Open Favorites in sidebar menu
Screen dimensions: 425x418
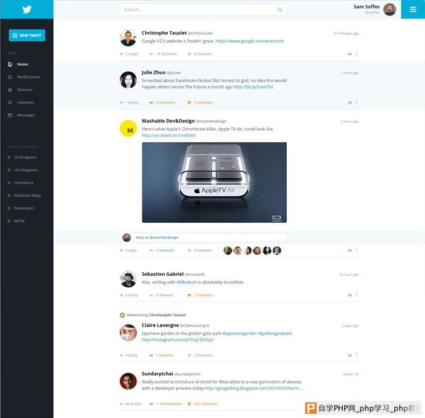(21, 103)
